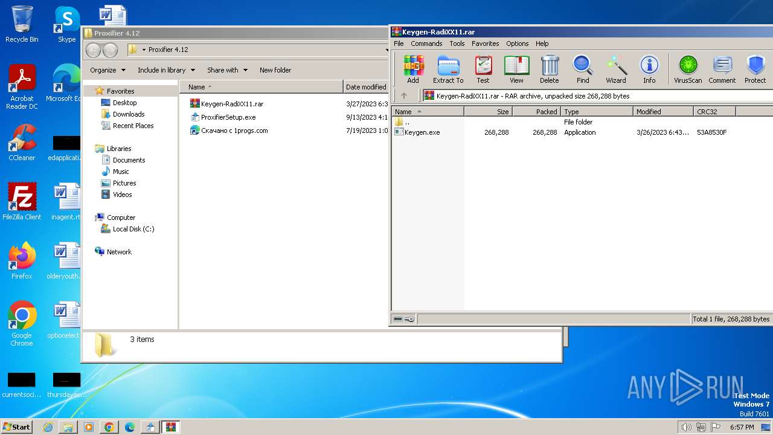This screenshot has width=773, height=435.
Task: Sort Explorer files by Date modified
Action: point(366,87)
